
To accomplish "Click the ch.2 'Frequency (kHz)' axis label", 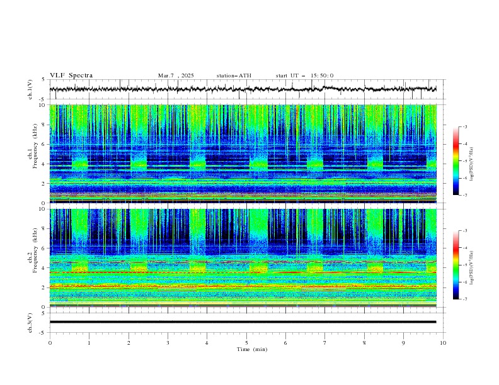I will click(35, 250).
